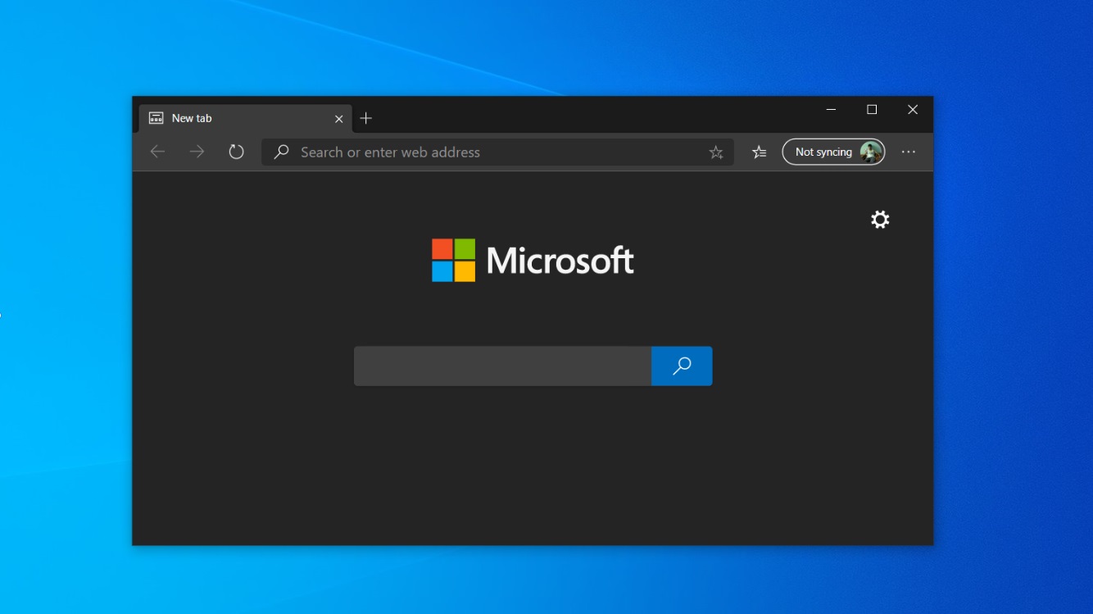Minimize the Edge browser window

831,109
